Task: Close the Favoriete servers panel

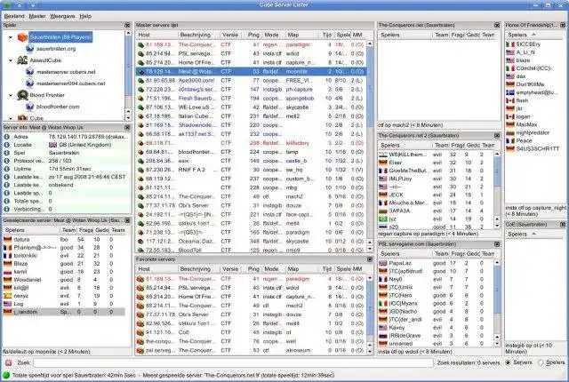Action: pyautogui.click(x=370, y=259)
